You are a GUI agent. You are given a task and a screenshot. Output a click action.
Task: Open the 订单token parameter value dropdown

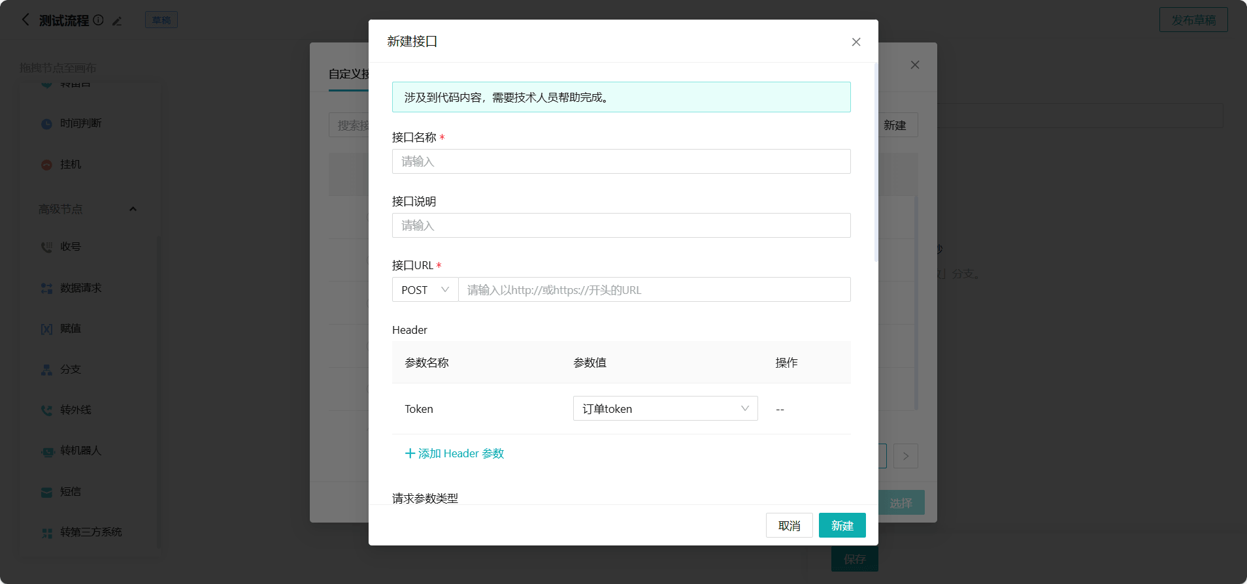pos(665,408)
